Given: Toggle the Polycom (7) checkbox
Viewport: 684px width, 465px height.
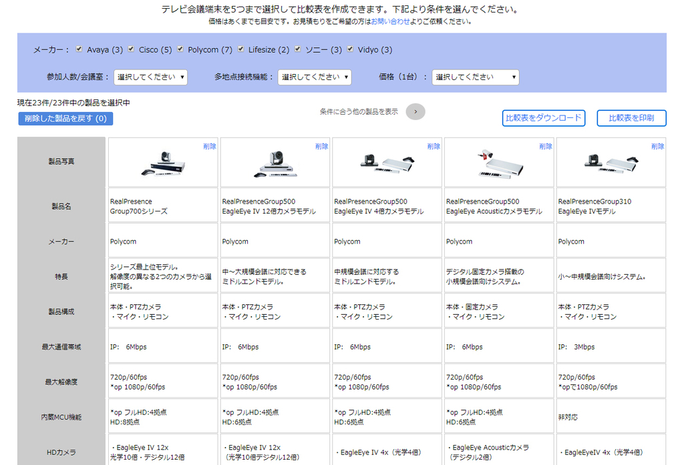Looking at the screenshot, I should 180,49.
